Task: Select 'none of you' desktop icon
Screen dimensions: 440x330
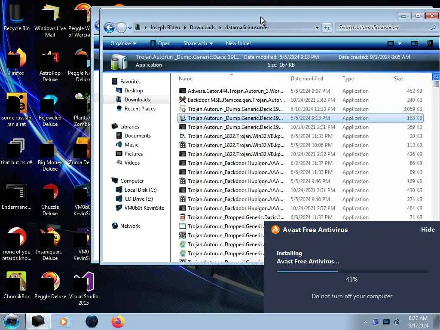Action: pos(16,244)
